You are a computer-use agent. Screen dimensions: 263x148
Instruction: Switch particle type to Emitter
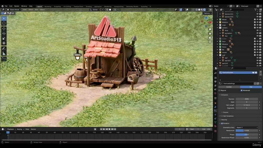pos(229,87)
